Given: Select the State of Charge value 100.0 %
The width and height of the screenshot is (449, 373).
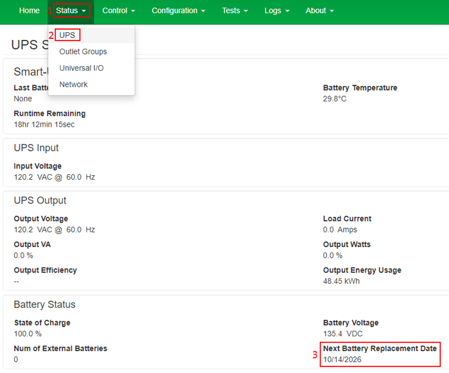Looking at the screenshot, I should click(28, 334).
